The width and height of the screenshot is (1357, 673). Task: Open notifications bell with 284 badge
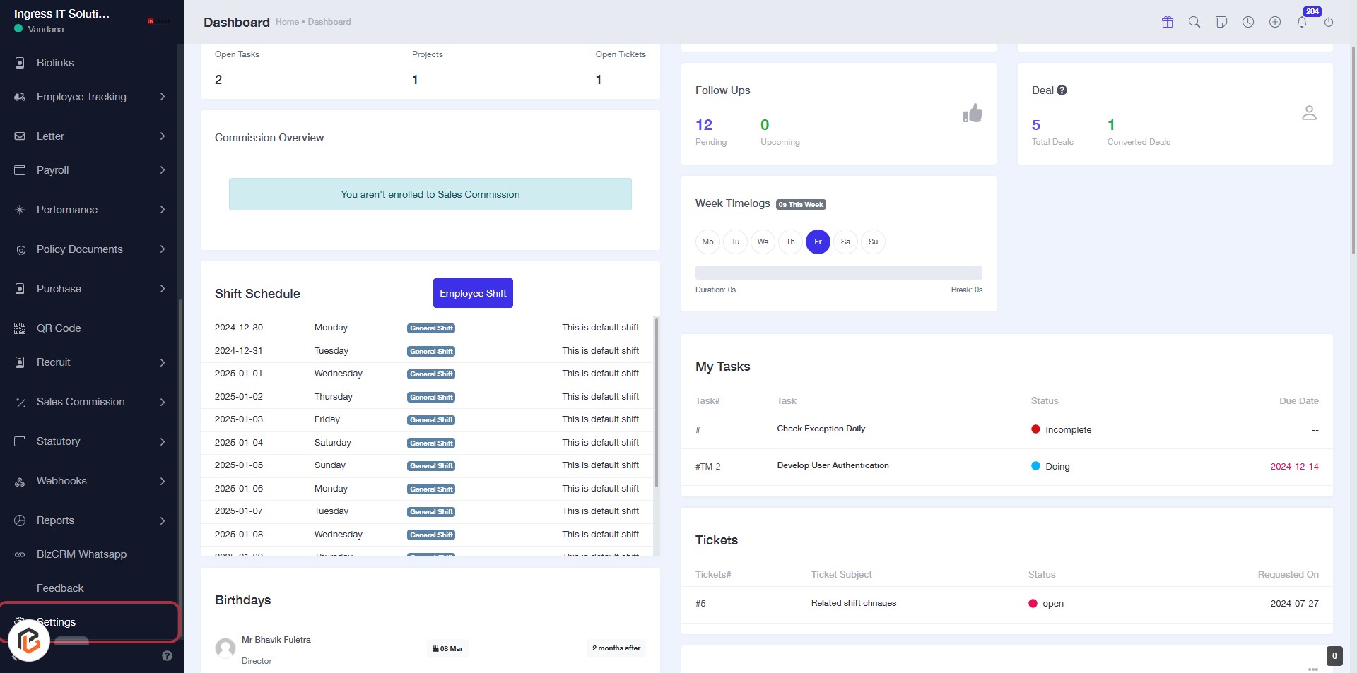pos(1302,22)
